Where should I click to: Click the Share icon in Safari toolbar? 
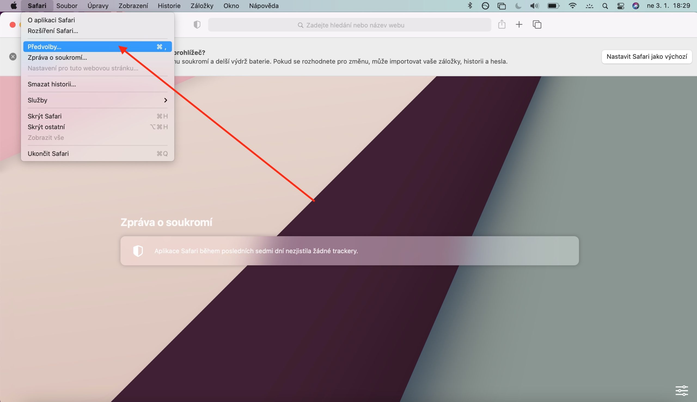tap(502, 24)
